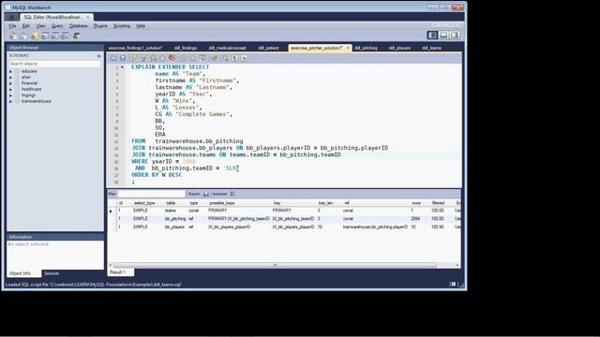Open the Database menu
600x337 pixels.
(x=79, y=26)
